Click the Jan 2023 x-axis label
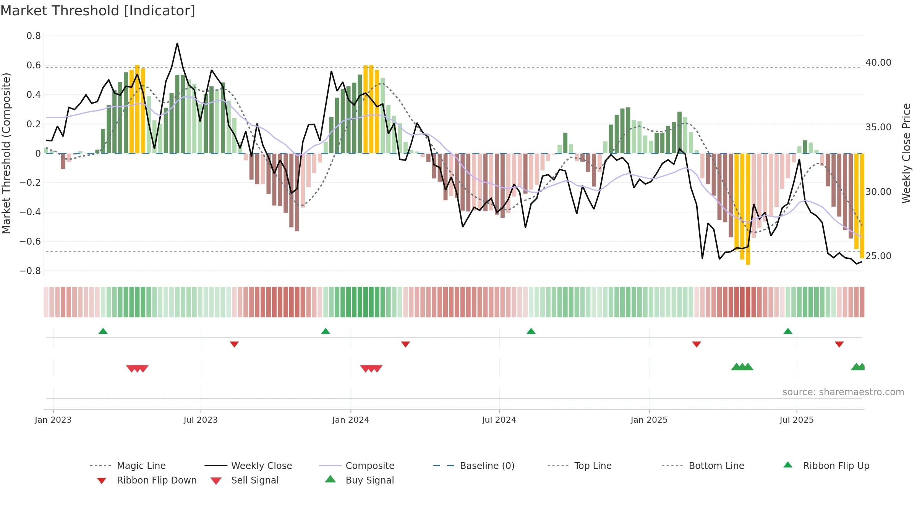 (x=53, y=420)
